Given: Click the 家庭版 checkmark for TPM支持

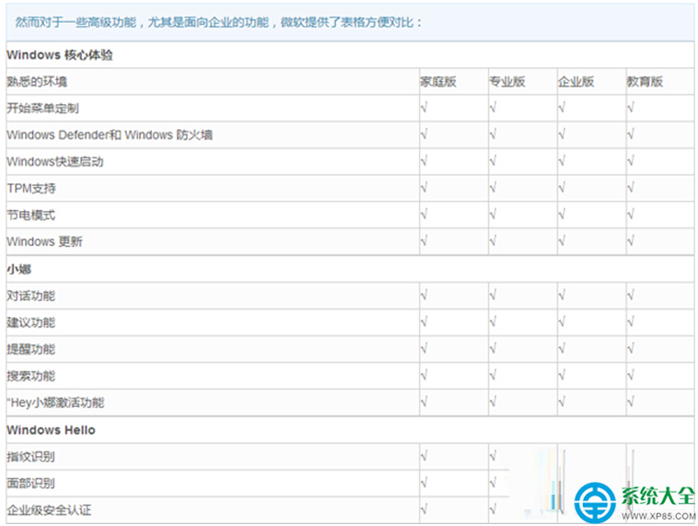Looking at the screenshot, I should pyautogui.click(x=424, y=188).
